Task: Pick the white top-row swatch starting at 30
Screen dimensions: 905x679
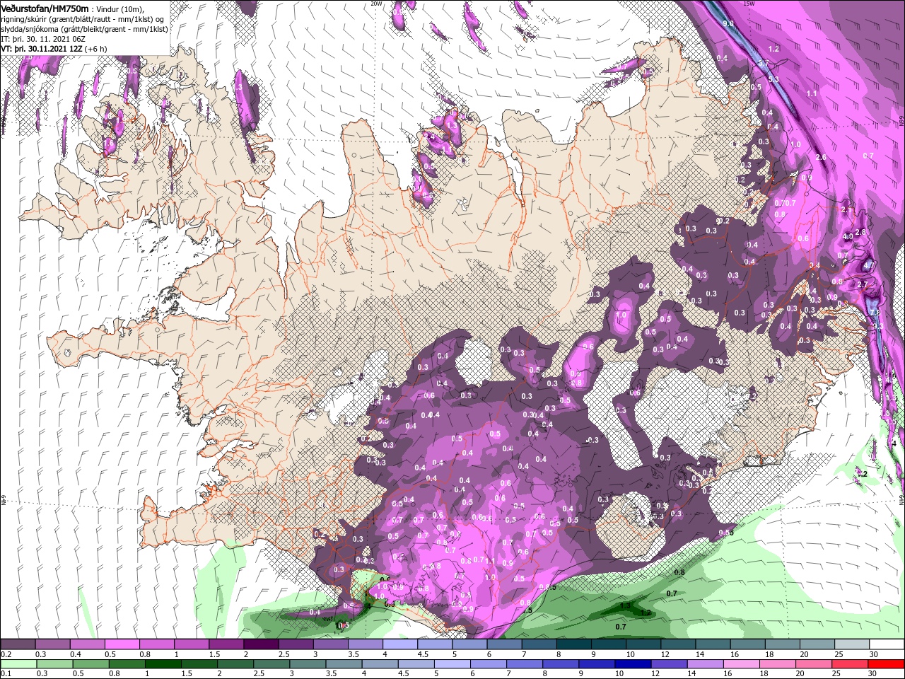Action: pos(887,644)
